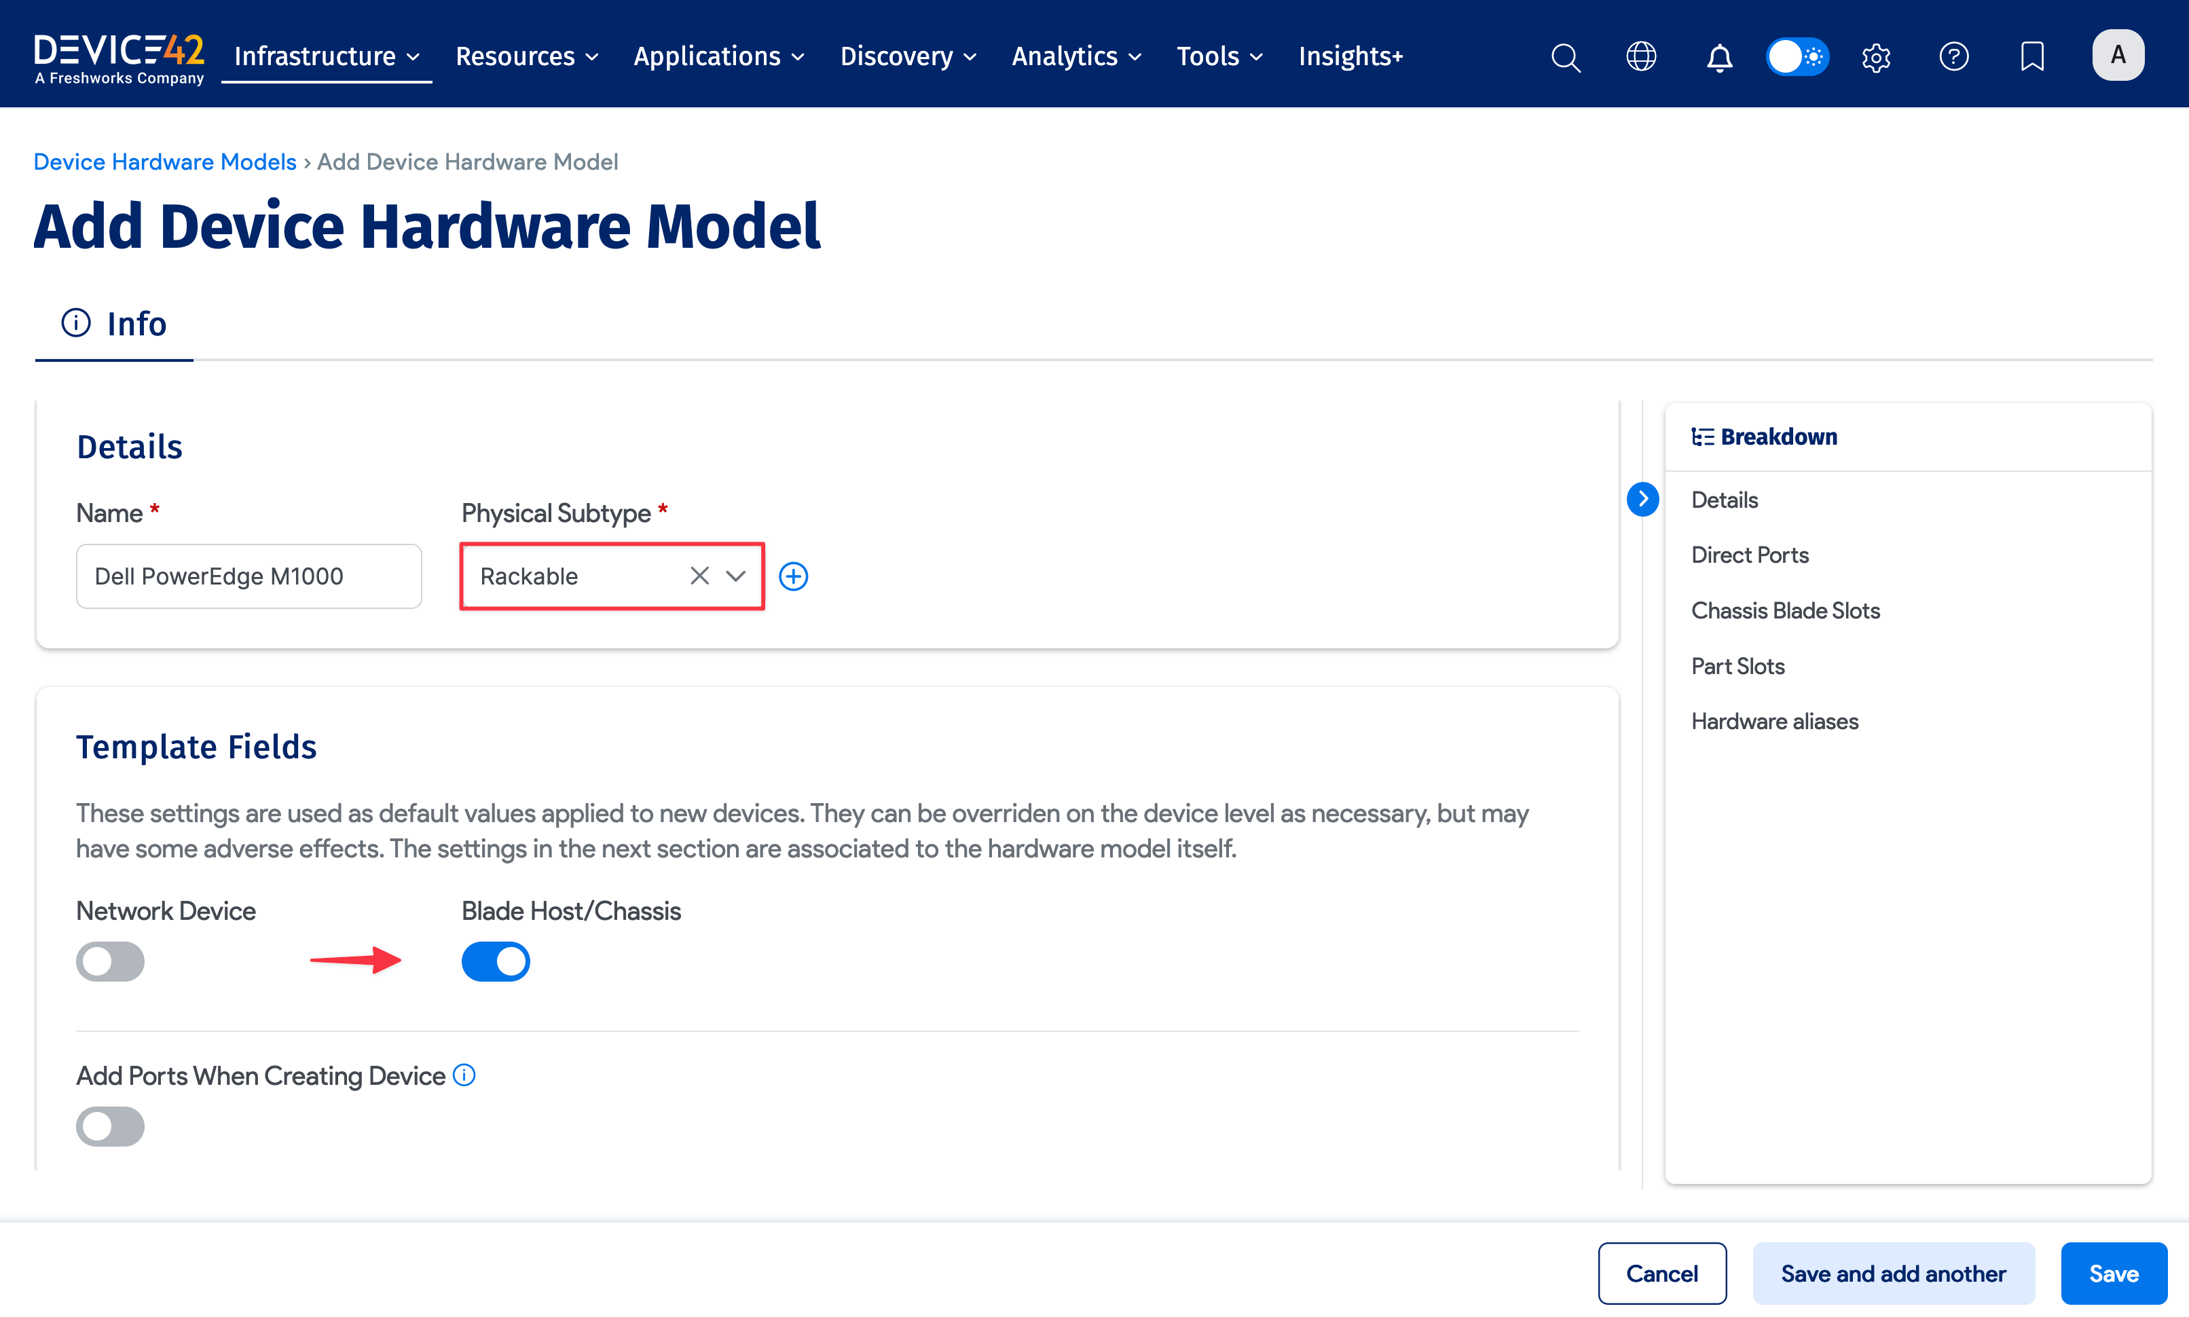Click the globe language icon

click(x=1640, y=56)
